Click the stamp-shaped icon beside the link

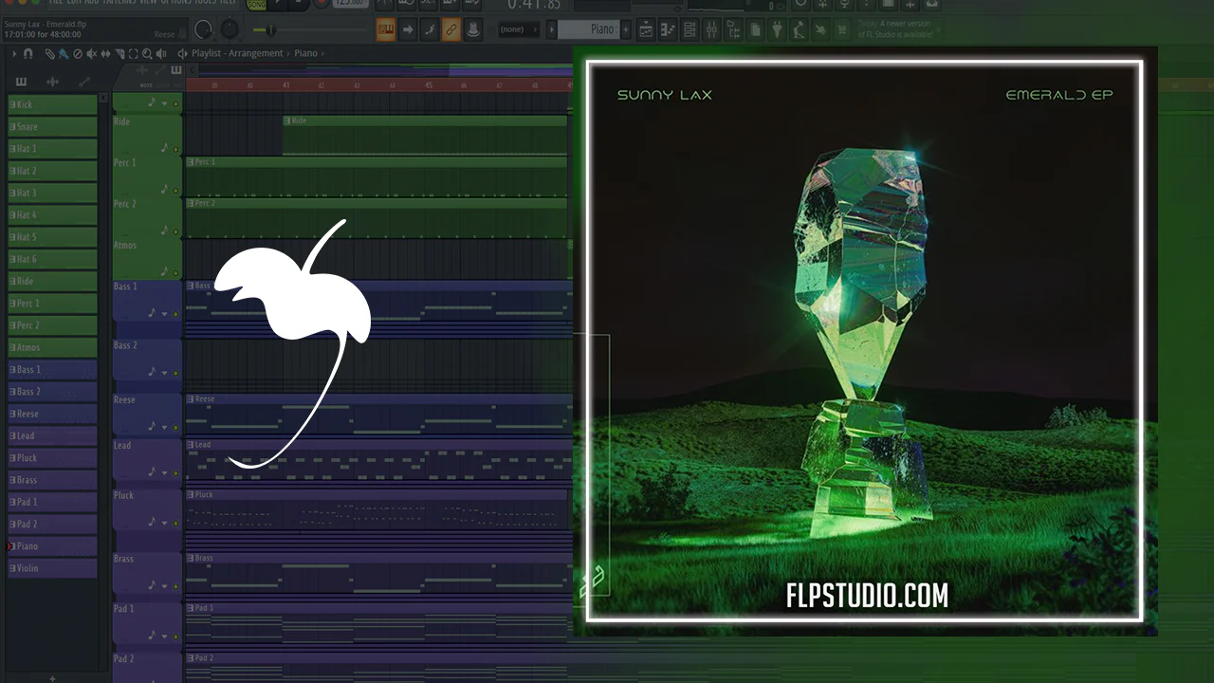(473, 29)
